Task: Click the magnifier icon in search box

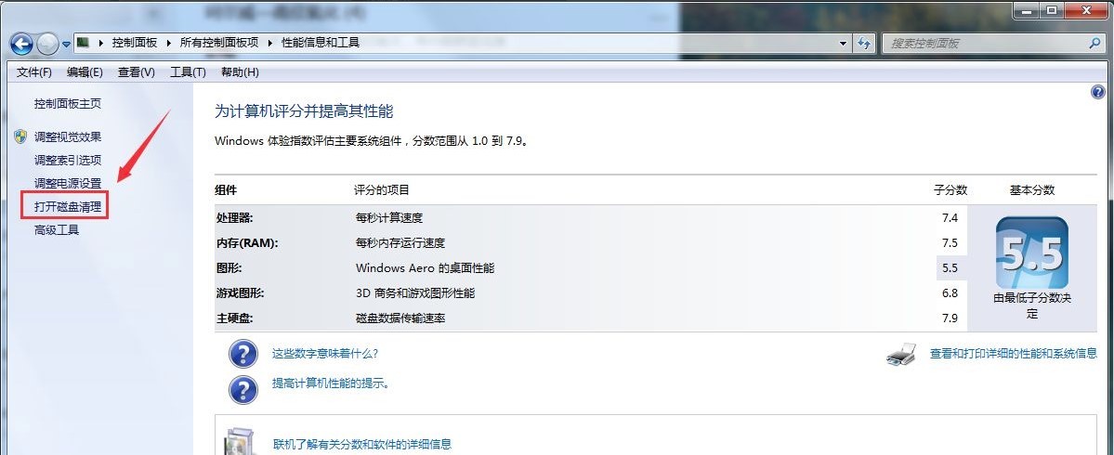Action: click(x=1095, y=44)
